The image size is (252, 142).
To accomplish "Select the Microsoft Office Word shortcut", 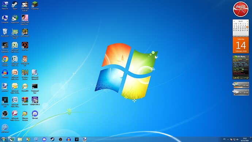I will click(15, 102).
